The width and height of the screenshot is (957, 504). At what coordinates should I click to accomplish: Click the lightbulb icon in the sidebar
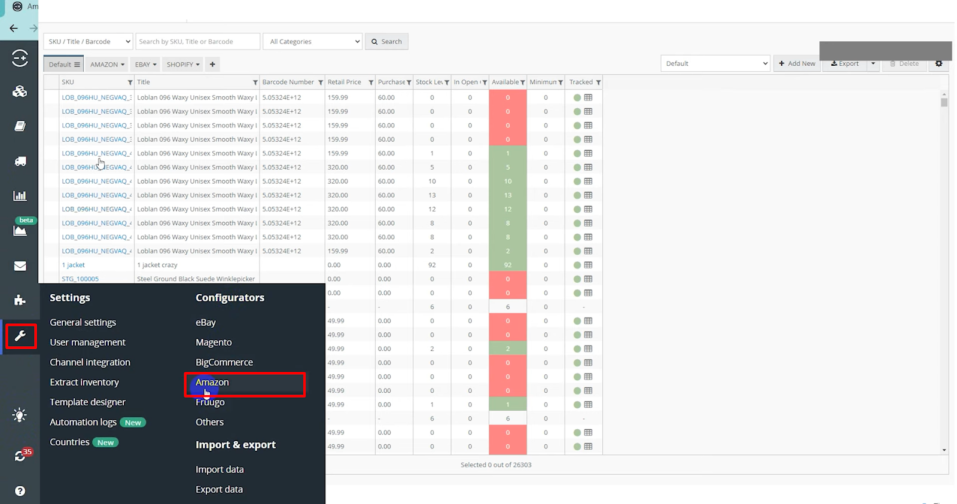(20, 415)
